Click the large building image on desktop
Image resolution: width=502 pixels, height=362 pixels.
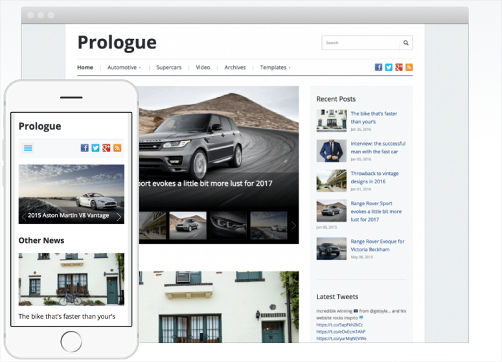pos(219,307)
